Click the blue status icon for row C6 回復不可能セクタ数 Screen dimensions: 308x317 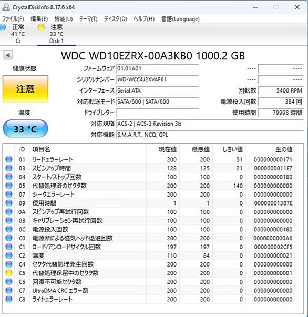point(9,282)
